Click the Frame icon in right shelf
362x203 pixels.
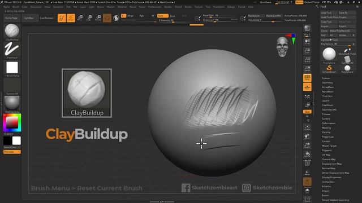click(307, 127)
